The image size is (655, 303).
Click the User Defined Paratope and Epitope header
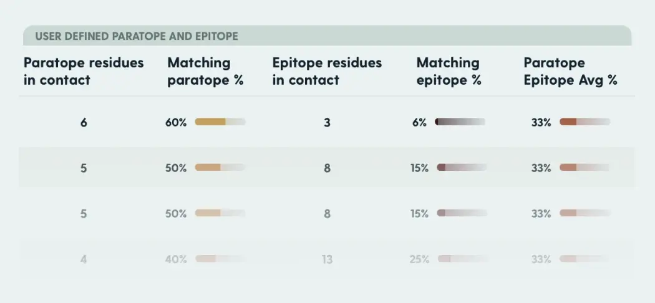click(137, 36)
